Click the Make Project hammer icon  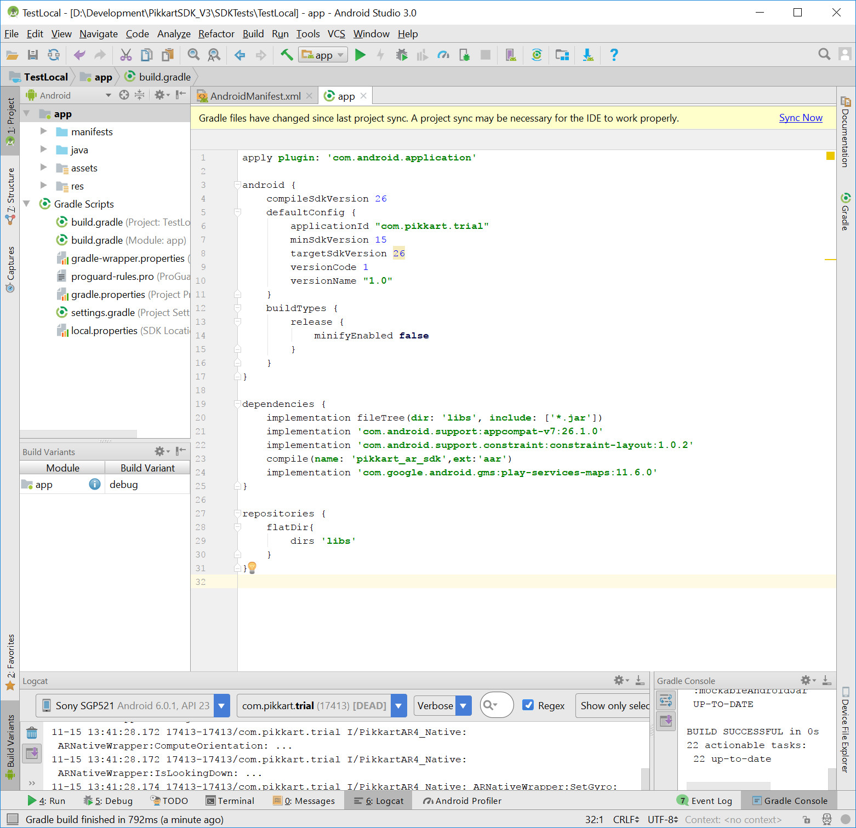[287, 55]
